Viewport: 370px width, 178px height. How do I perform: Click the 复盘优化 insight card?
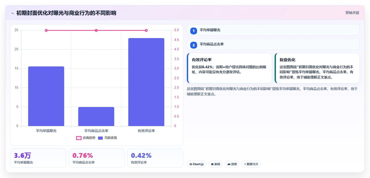[x=317, y=68]
